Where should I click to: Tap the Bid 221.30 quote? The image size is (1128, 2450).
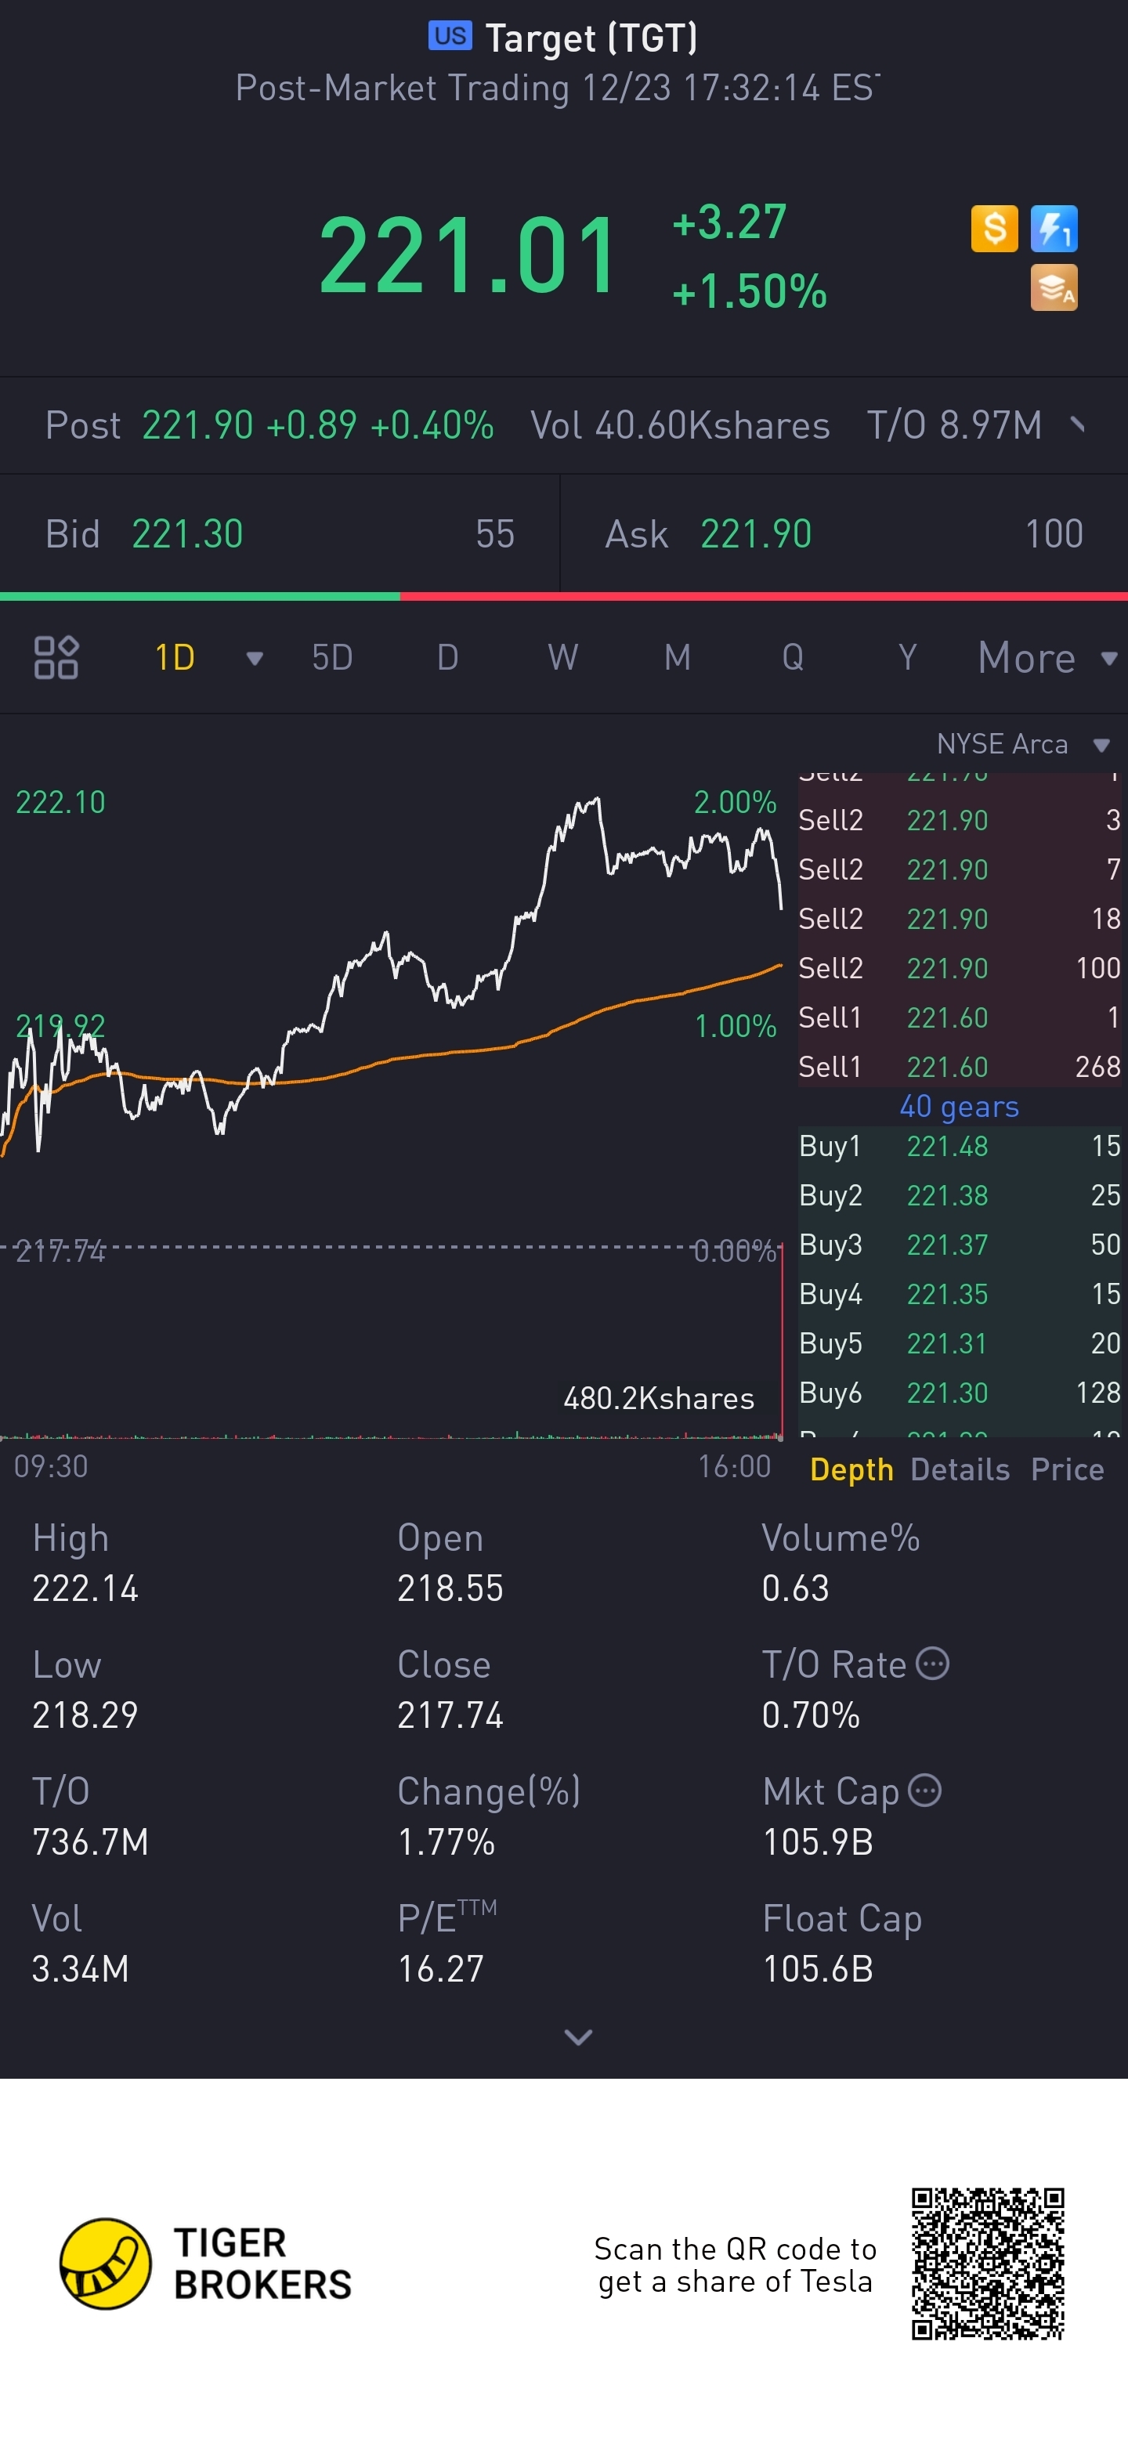click(x=280, y=533)
